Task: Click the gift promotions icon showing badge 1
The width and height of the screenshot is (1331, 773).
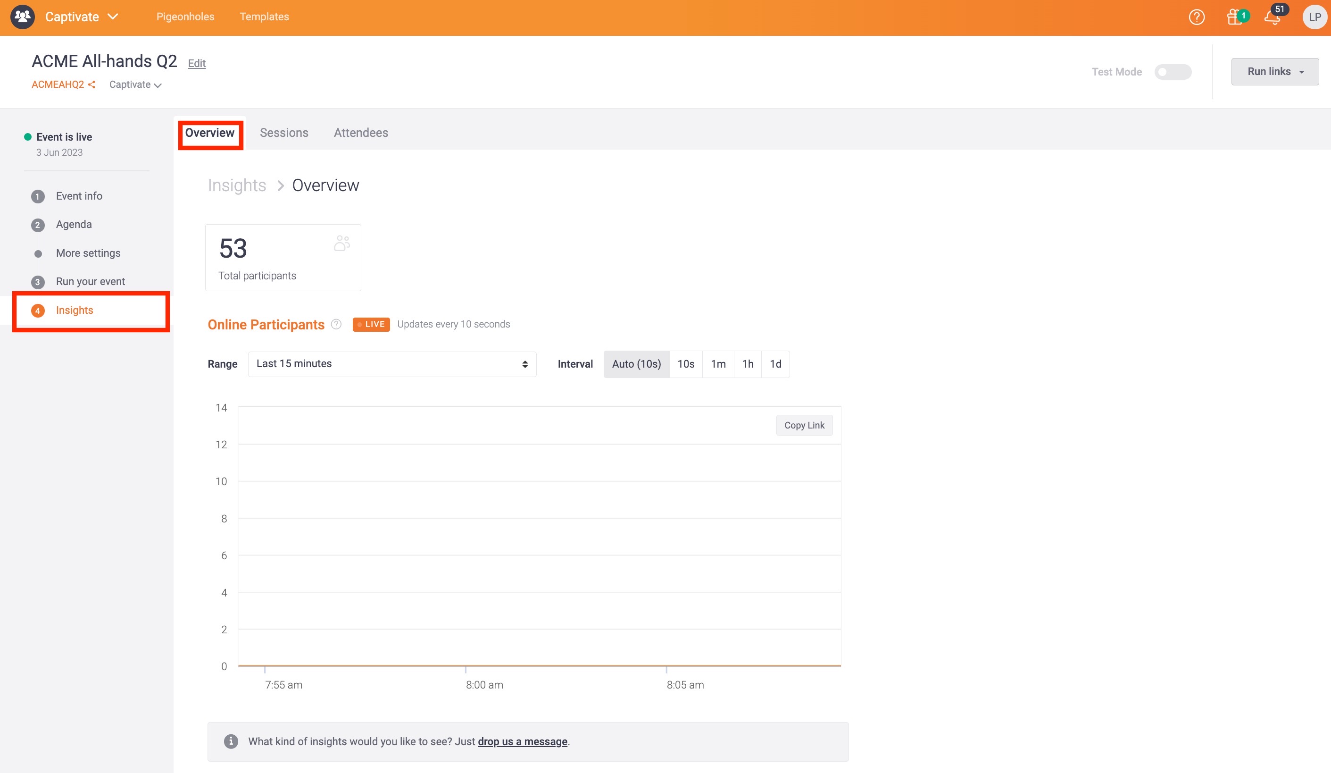Action: pos(1235,17)
